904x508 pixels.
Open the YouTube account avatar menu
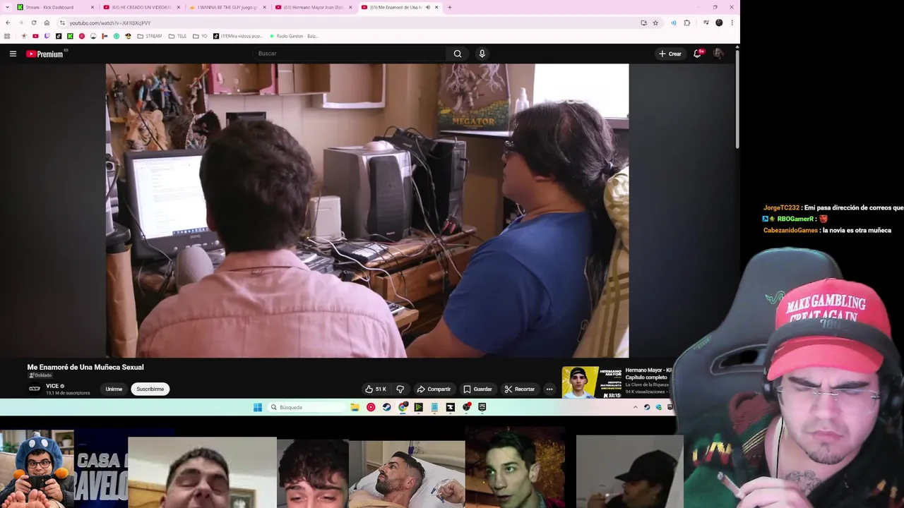(x=718, y=54)
